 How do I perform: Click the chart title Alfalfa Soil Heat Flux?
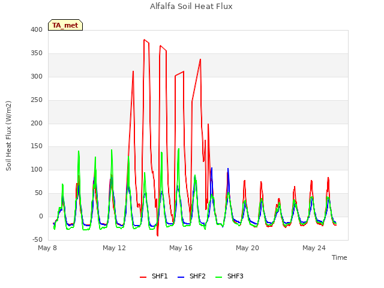click(x=191, y=7)
